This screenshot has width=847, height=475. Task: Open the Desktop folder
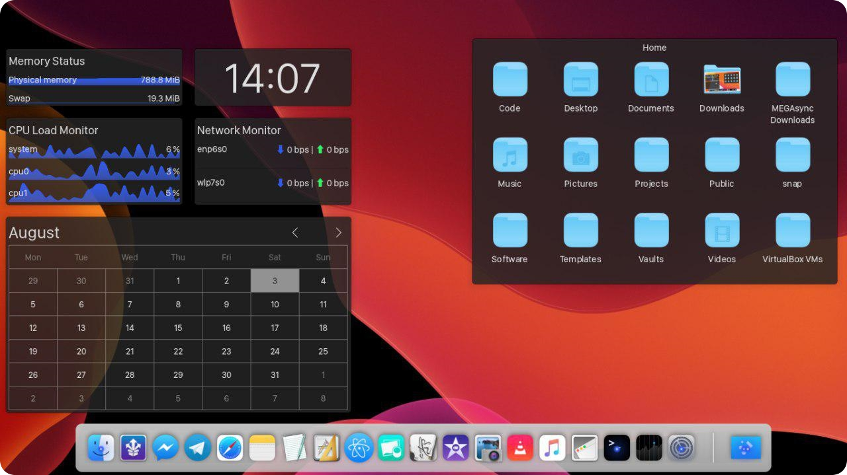tap(581, 87)
